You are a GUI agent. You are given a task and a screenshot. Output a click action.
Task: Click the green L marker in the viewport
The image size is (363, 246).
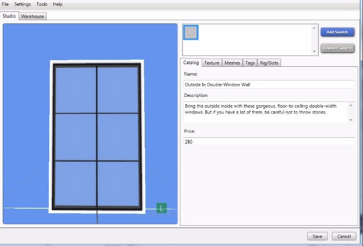coord(162,208)
